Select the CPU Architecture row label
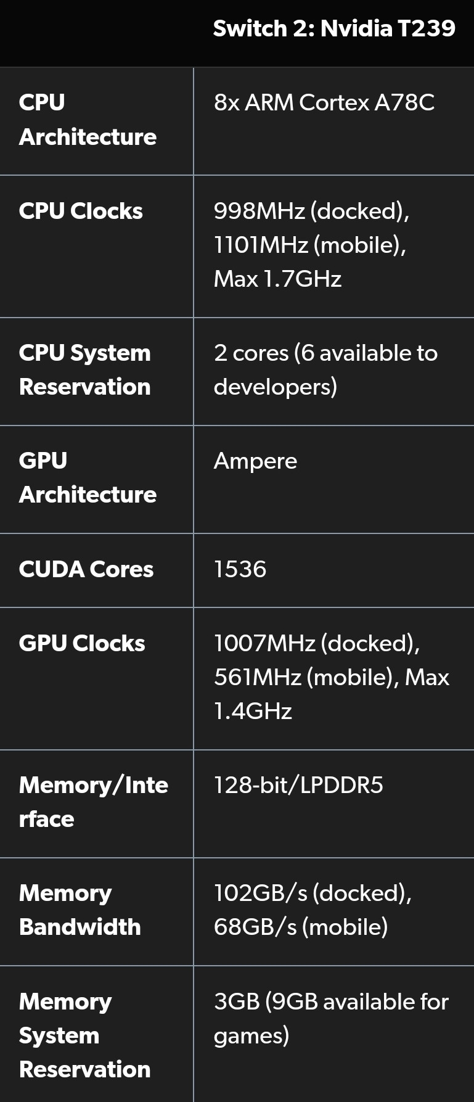The image size is (474, 1102). pyautogui.click(x=88, y=120)
